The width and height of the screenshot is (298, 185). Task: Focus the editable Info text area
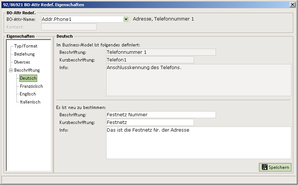coord(198,143)
